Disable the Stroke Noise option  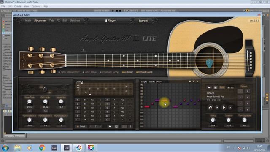pyautogui.click(x=144, y=72)
